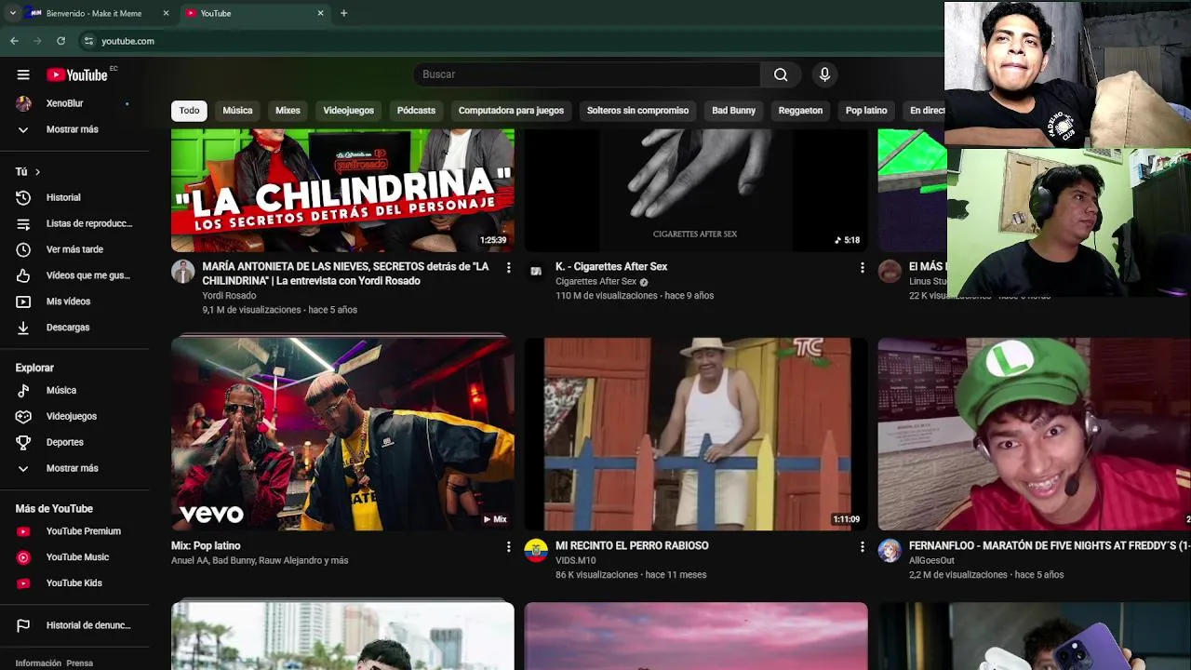
Task: Open the hamburger guide menu
Action: pos(23,74)
